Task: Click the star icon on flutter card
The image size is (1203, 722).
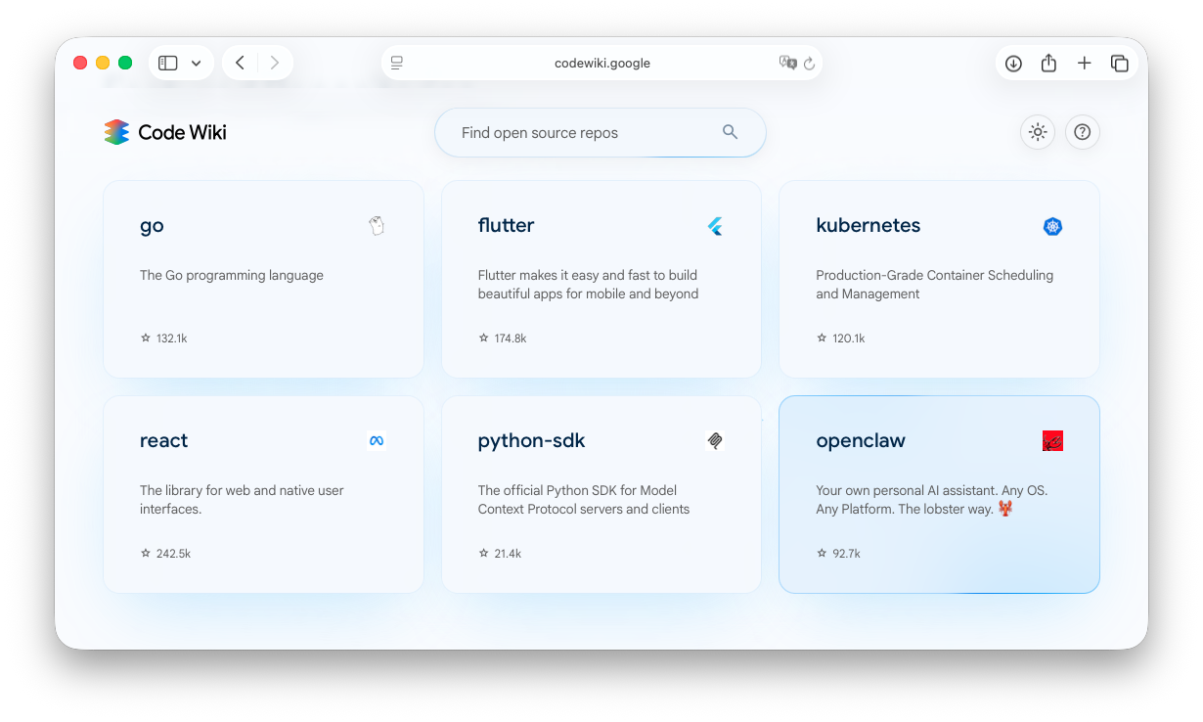Action: 484,338
